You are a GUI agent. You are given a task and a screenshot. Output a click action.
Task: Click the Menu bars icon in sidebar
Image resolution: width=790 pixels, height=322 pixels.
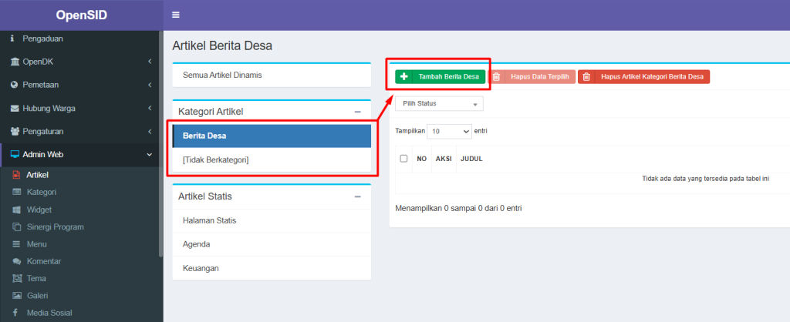(17, 244)
